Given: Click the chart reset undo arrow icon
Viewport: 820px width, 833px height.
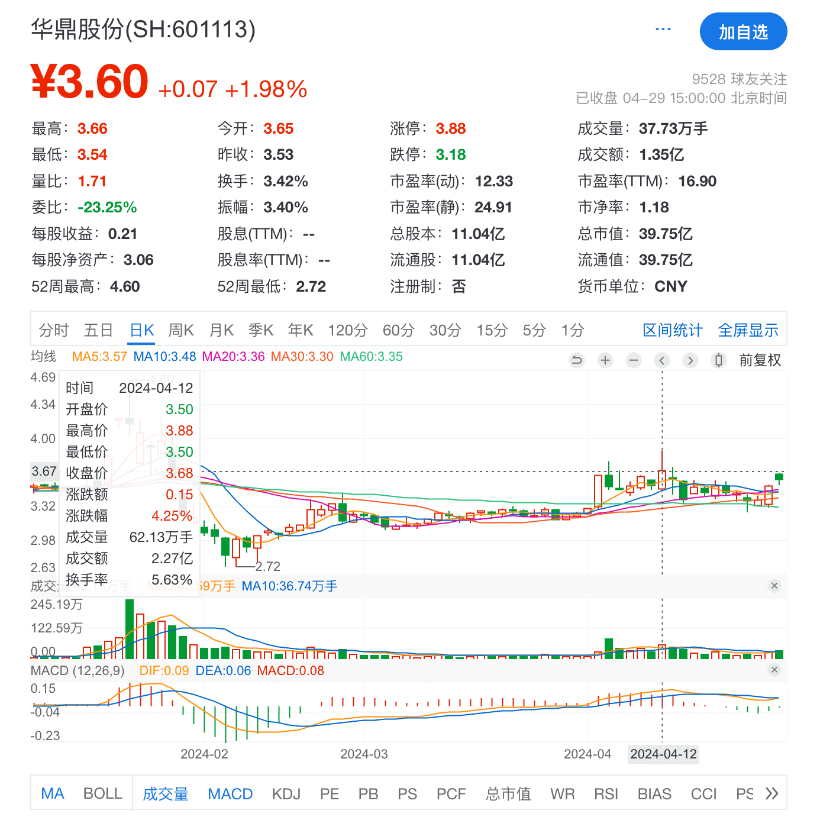Looking at the screenshot, I should pyautogui.click(x=577, y=360).
